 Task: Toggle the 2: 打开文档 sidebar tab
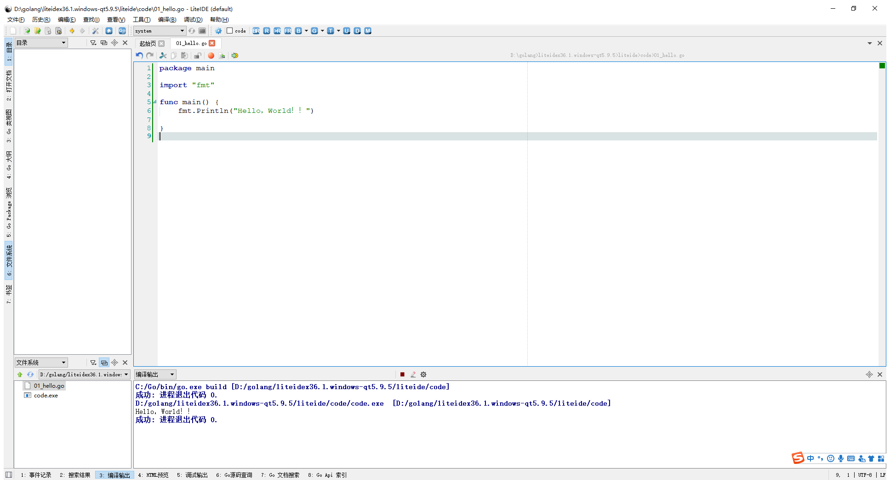pyautogui.click(x=9, y=85)
